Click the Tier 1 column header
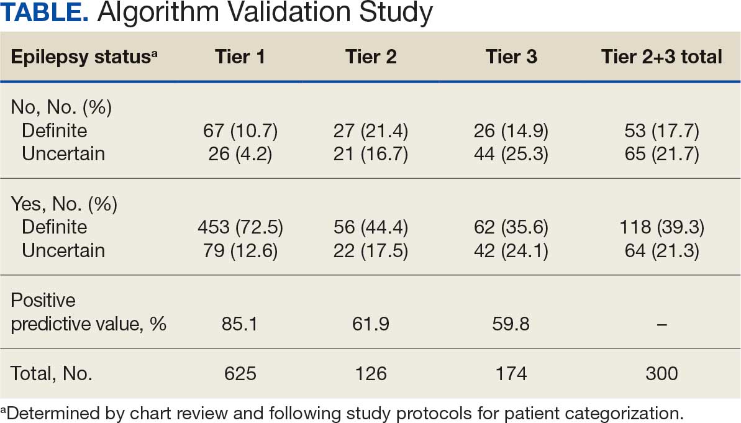 [x=240, y=57]
